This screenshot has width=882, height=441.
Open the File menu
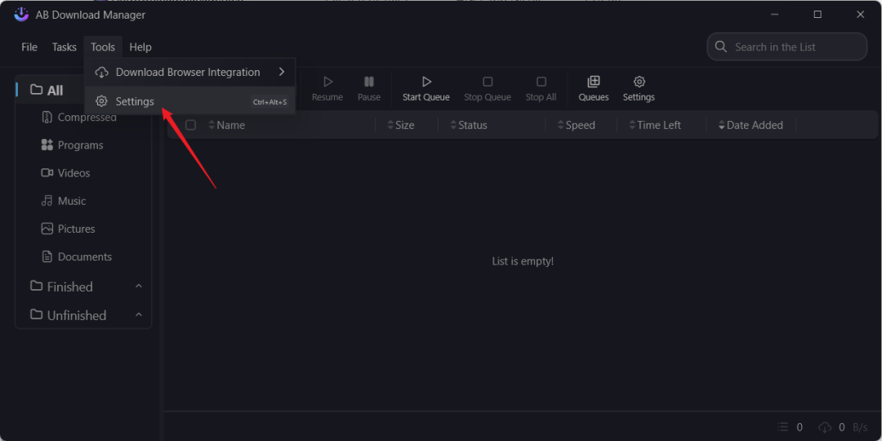(29, 47)
